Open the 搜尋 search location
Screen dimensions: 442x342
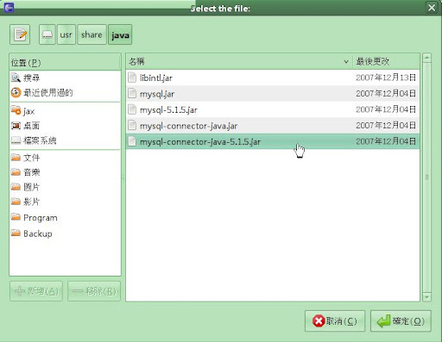(x=65, y=78)
